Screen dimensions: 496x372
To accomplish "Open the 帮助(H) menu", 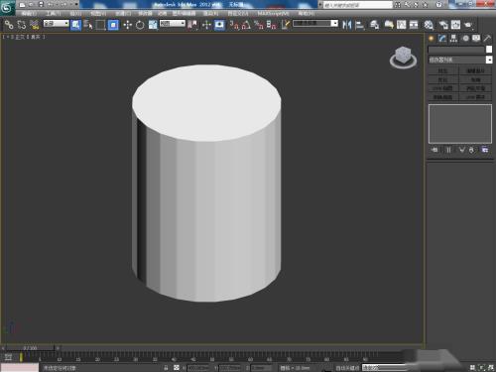I will click(307, 13).
